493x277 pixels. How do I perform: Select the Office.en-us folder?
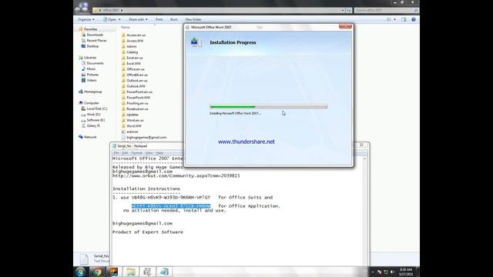click(136, 69)
